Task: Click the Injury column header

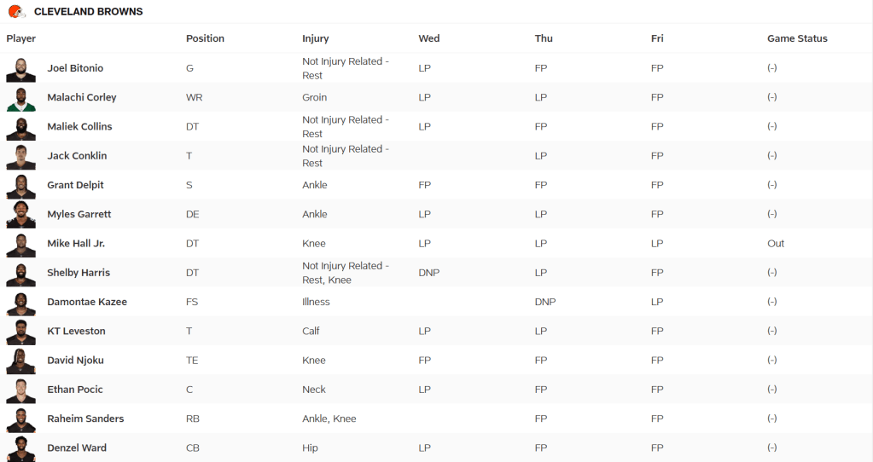Action: [315, 38]
